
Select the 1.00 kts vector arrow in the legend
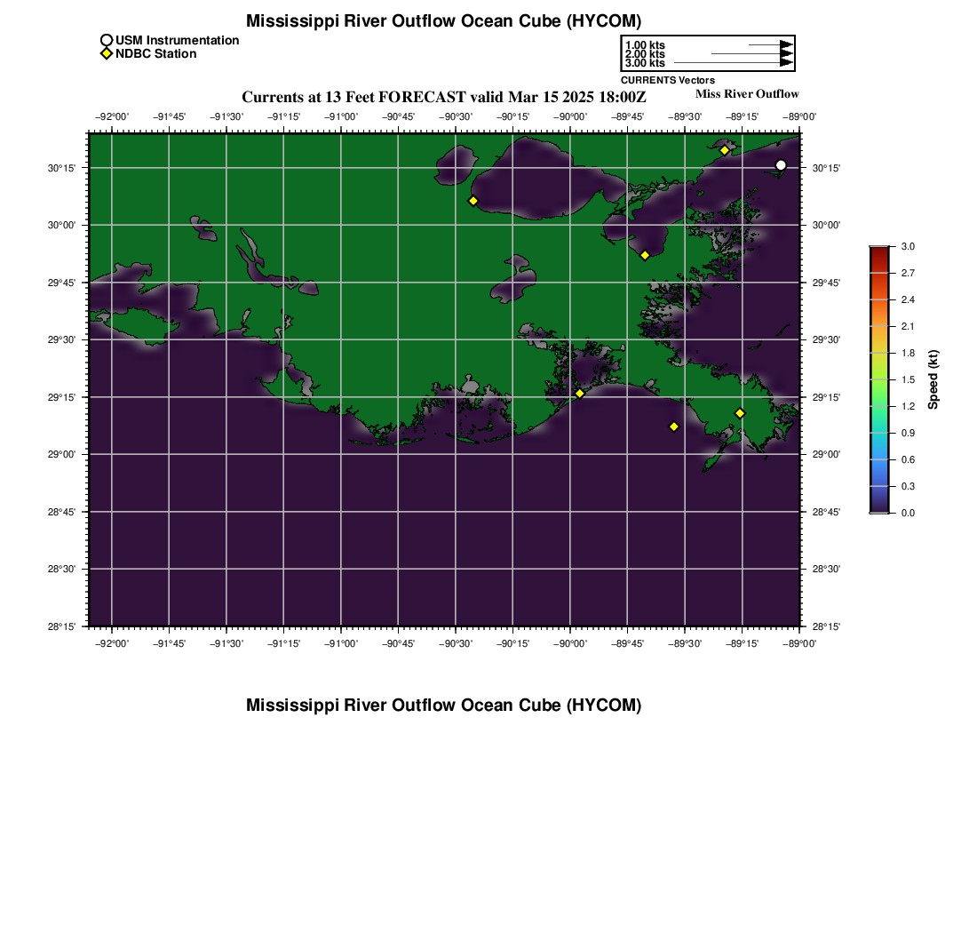tap(770, 45)
